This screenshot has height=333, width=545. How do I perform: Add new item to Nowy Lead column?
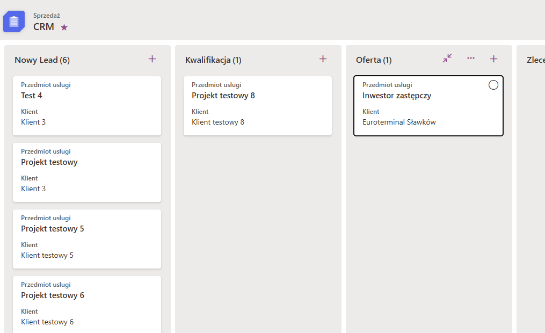[x=152, y=59]
